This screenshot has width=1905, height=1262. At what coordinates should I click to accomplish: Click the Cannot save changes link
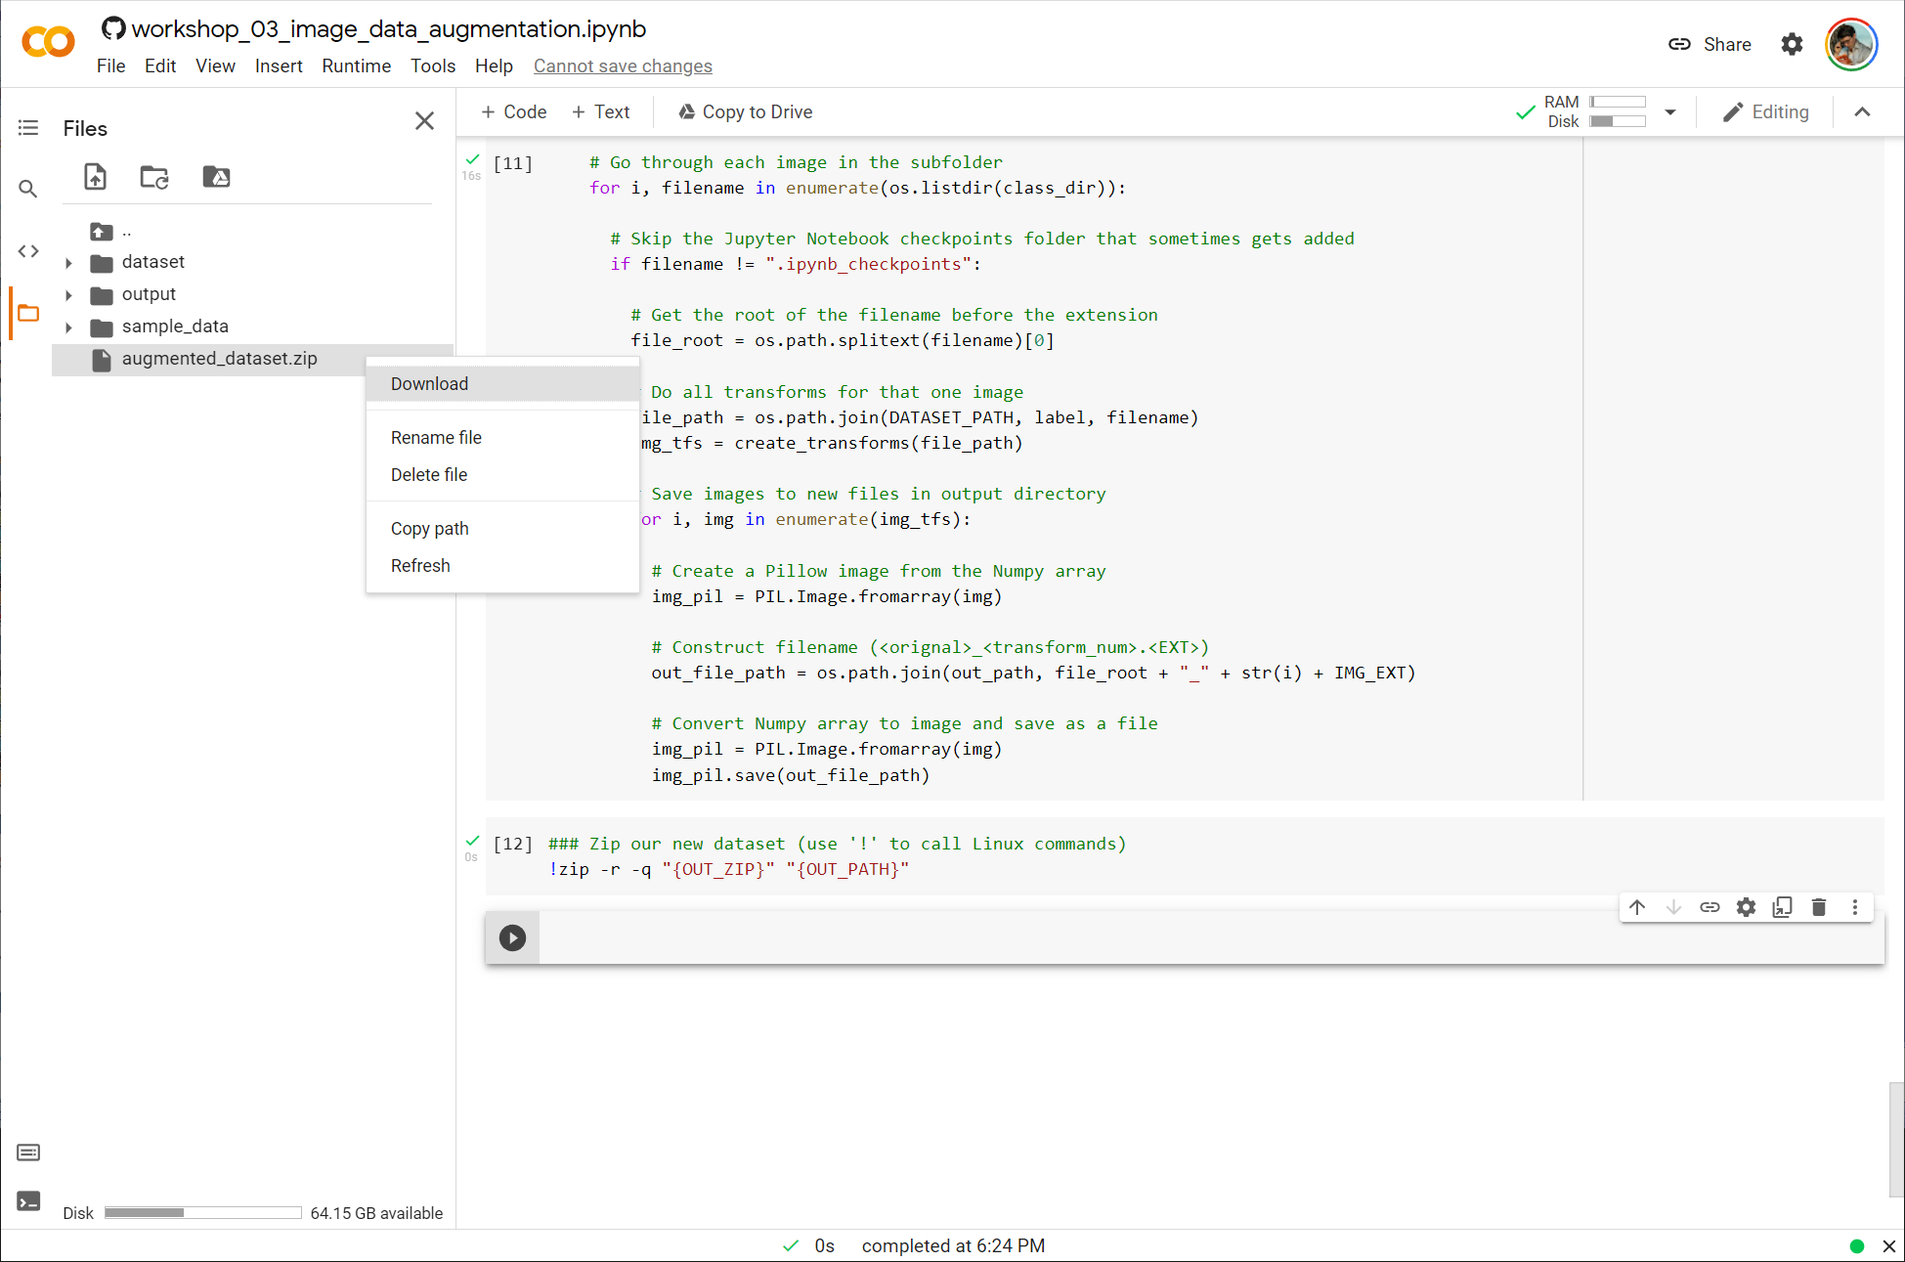[x=623, y=65]
